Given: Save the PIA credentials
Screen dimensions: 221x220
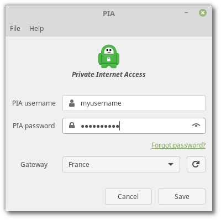Looking at the screenshot, I should point(182,196).
